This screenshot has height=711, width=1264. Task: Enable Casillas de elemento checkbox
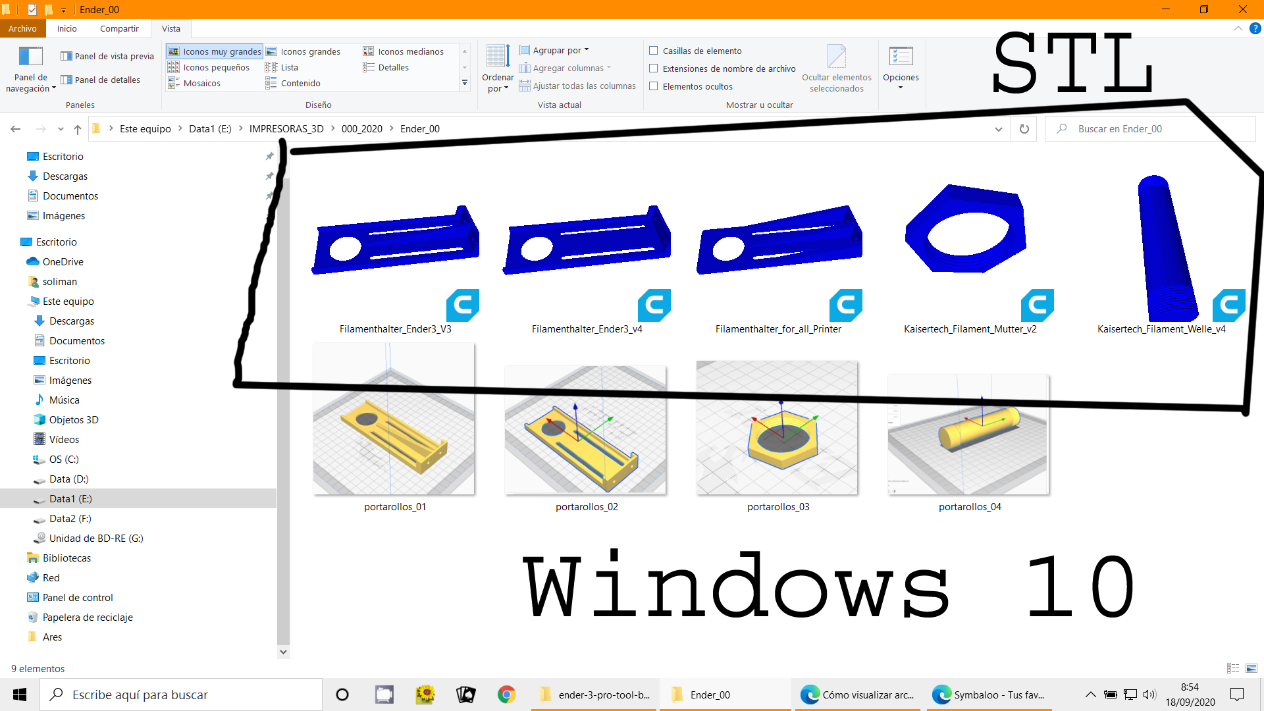pyautogui.click(x=654, y=51)
